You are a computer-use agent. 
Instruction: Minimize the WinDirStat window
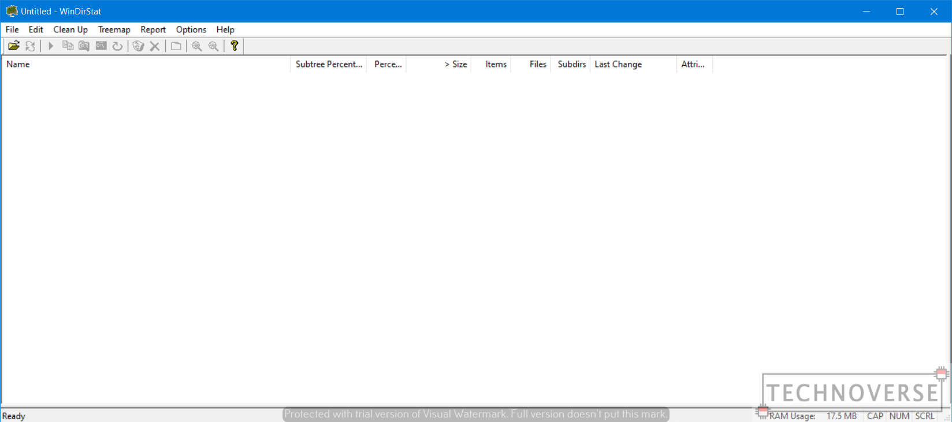click(x=867, y=12)
